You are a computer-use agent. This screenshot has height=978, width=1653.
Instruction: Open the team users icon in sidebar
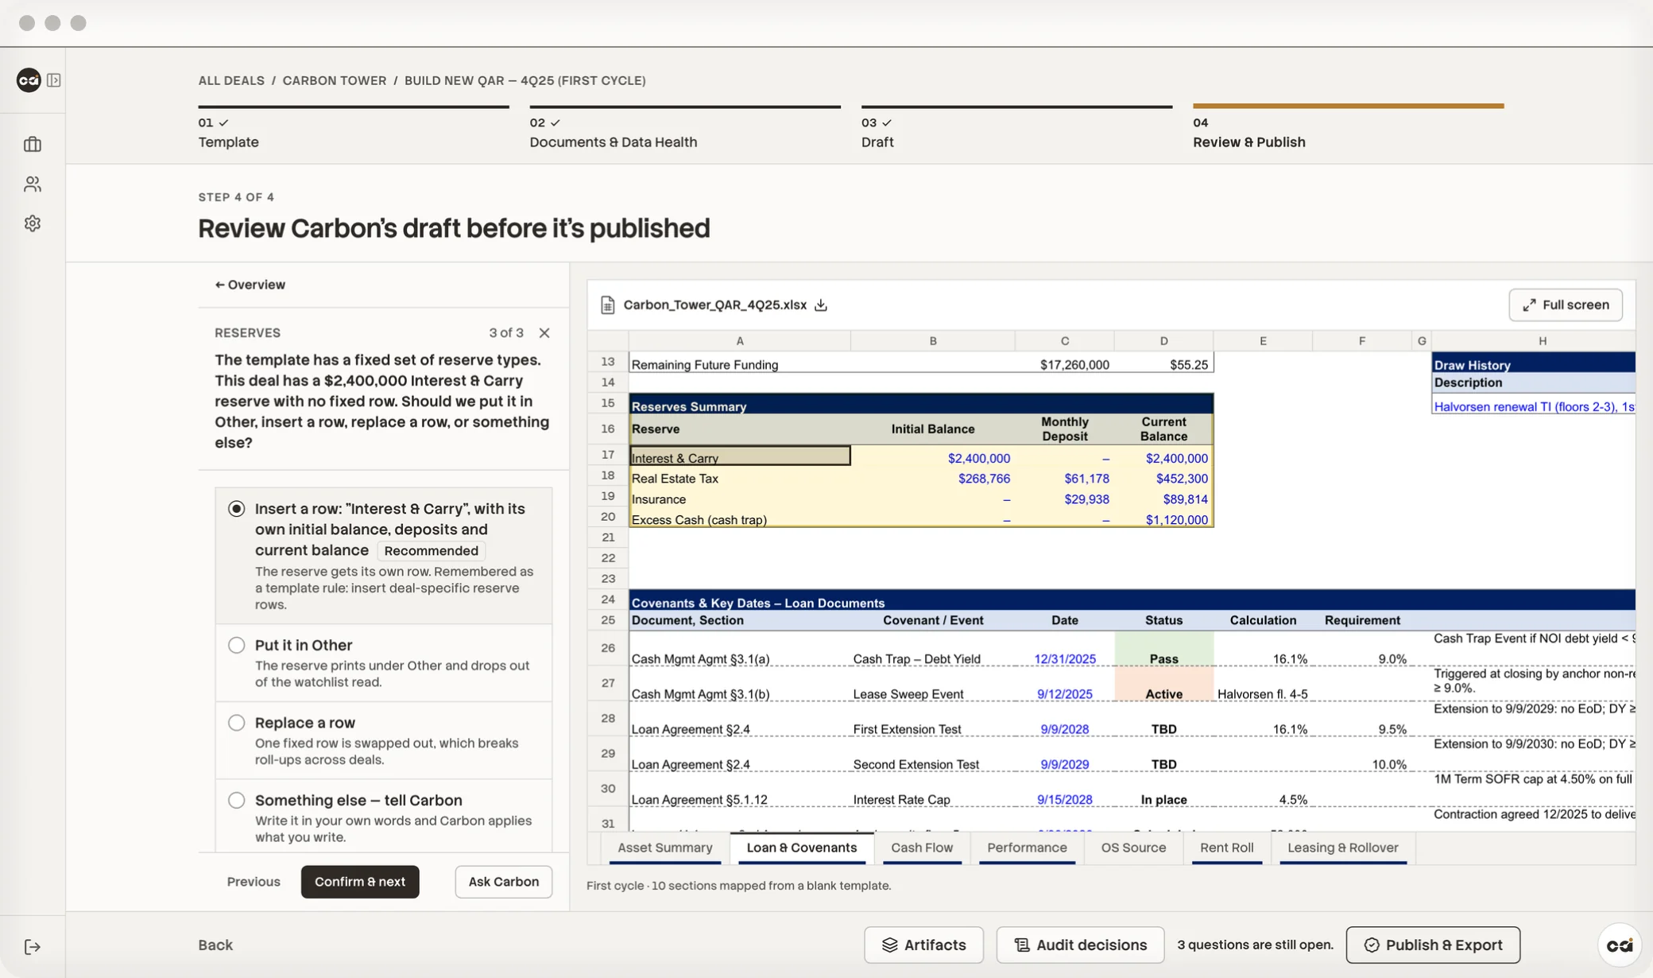coord(33,184)
